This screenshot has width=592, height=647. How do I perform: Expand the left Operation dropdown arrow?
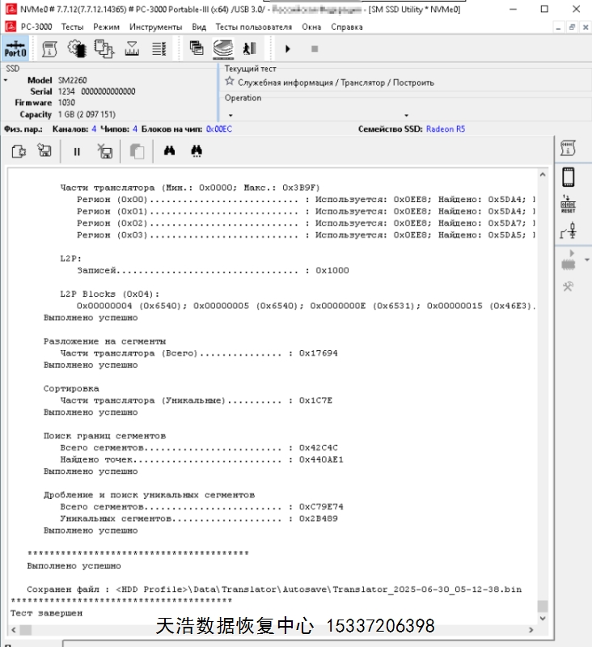click(x=230, y=115)
